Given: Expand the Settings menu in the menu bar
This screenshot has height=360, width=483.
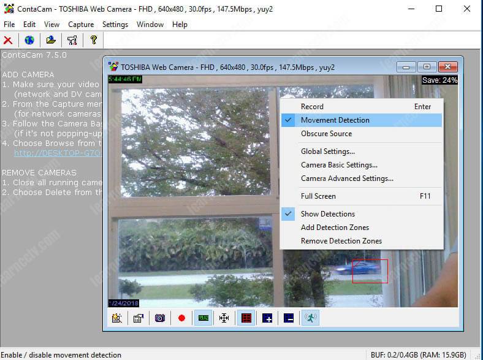Looking at the screenshot, I should tap(115, 25).
